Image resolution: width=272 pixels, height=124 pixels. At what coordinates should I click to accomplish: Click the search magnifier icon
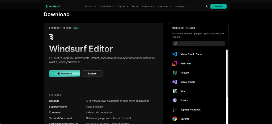pos(176,44)
